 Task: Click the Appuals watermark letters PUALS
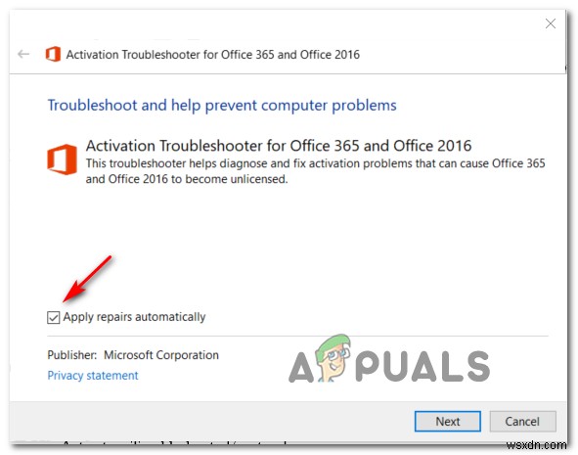click(x=422, y=365)
